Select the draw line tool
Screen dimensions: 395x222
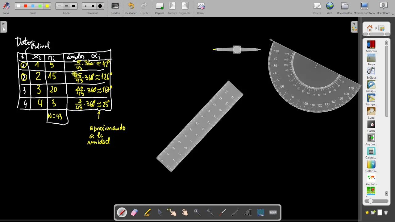pos(235,212)
